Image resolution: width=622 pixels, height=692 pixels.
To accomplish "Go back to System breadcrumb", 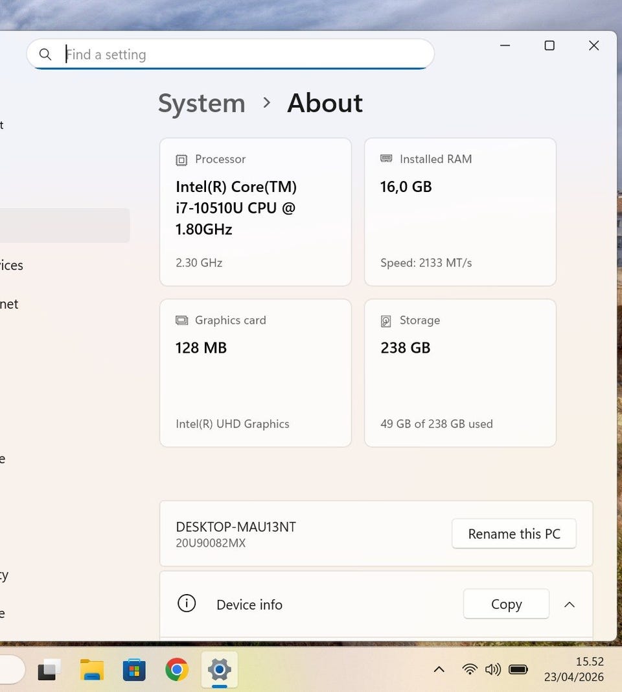I will click(x=202, y=103).
